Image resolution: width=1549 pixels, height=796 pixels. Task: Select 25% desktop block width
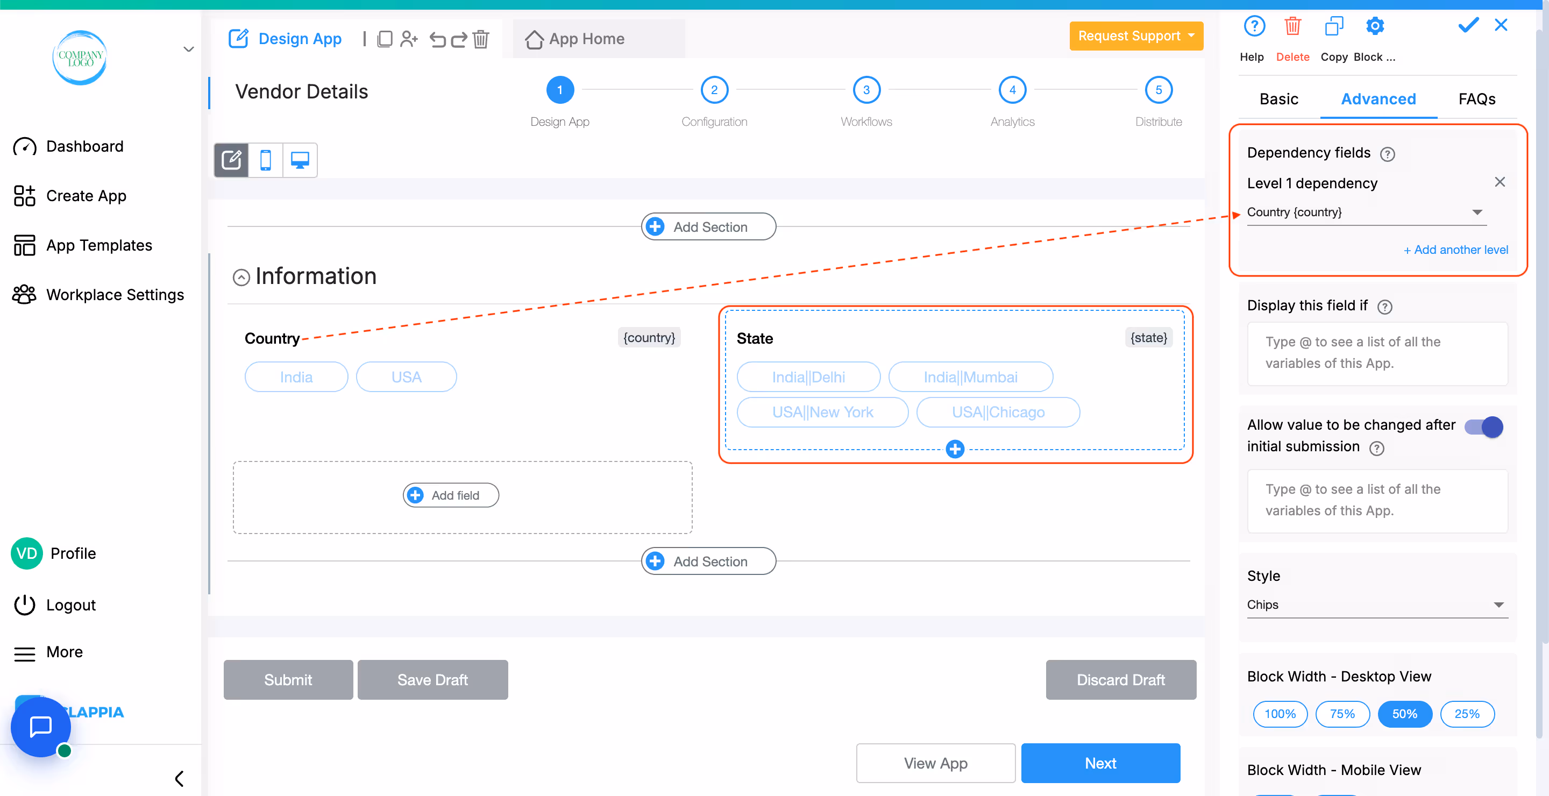pyautogui.click(x=1467, y=714)
